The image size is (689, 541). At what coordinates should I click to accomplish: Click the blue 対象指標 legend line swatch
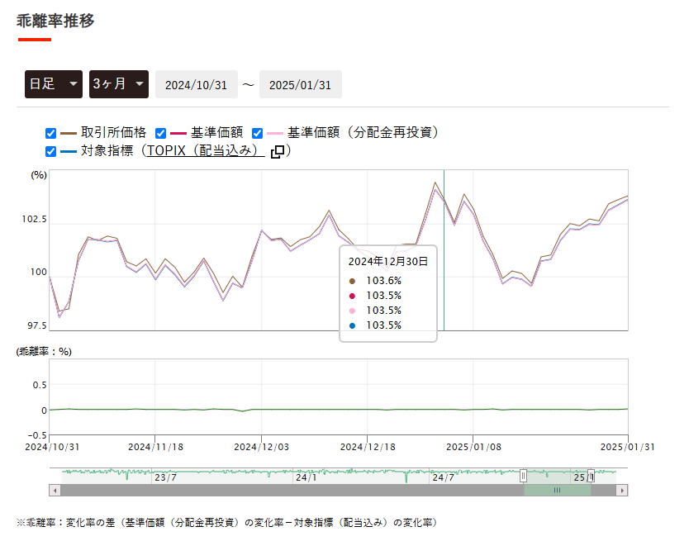coord(69,152)
